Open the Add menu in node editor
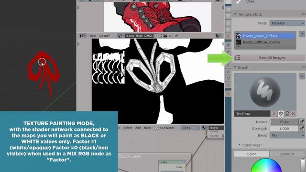Viewport: 306px width, 172px height. pyautogui.click(x=138, y=128)
